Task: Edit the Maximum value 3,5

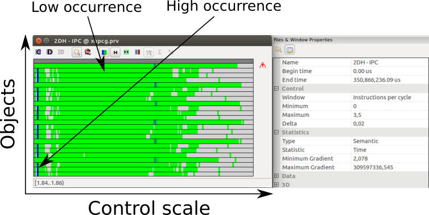Action: click(389, 115)
